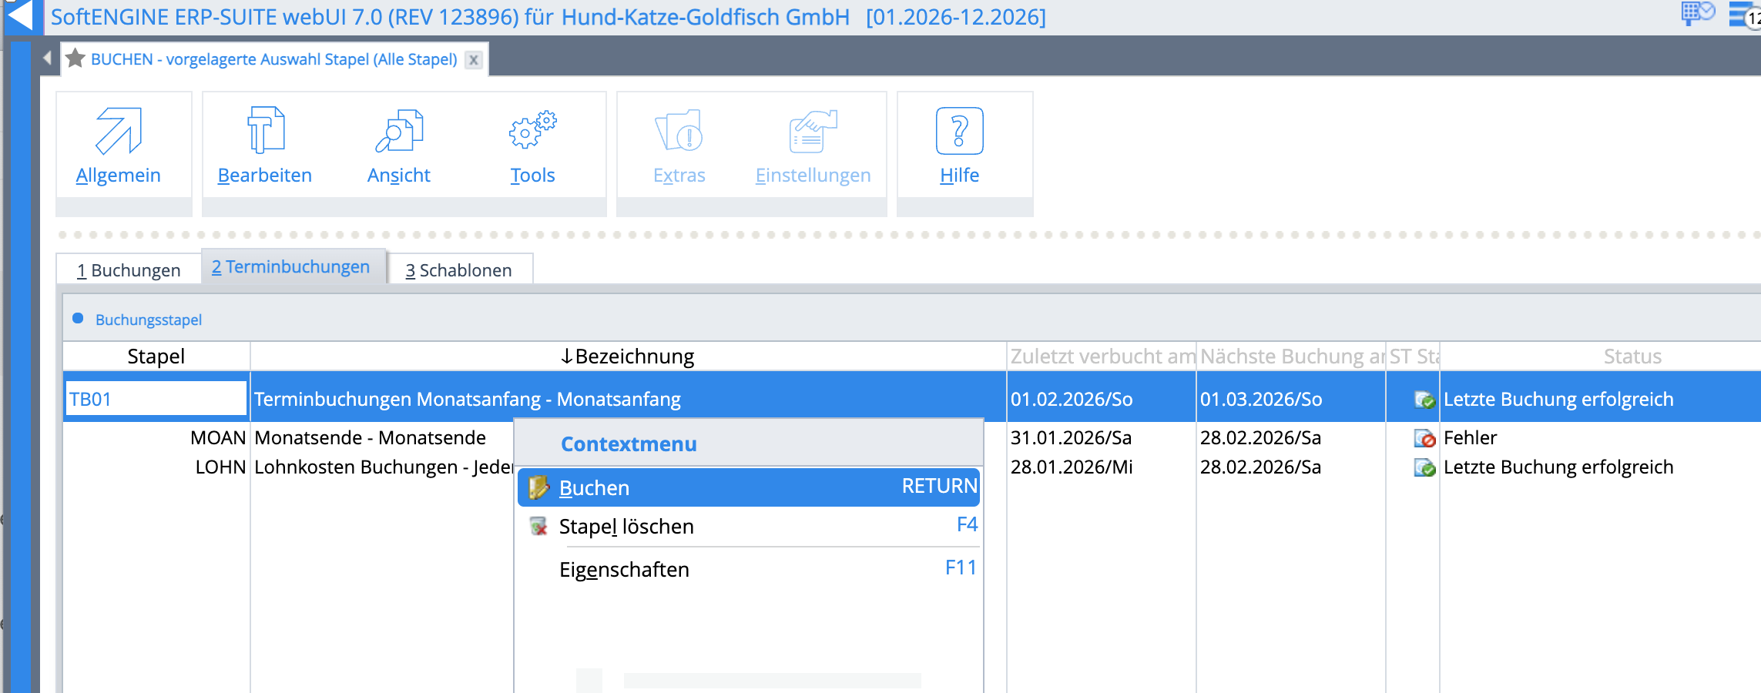
Task: Click the Stapel column header
Action: pos(156,357)
